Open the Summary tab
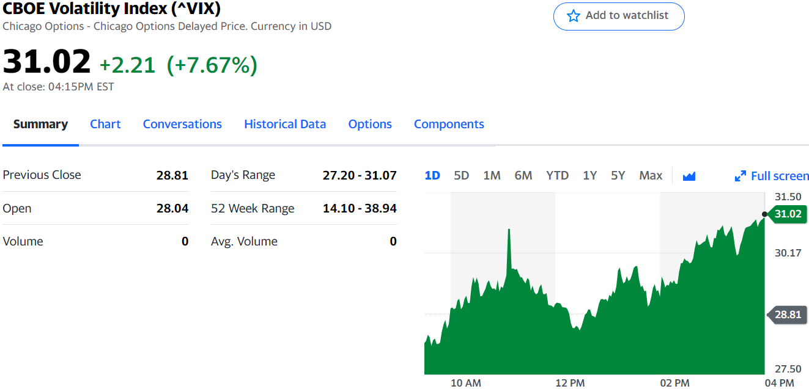This screenshot has height=389, width=809. click(x=40, y=124)
